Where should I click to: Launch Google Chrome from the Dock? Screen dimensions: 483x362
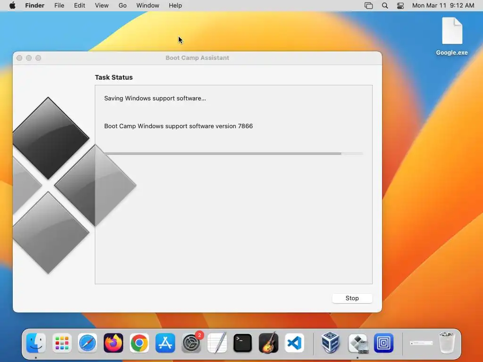(139, 343)
